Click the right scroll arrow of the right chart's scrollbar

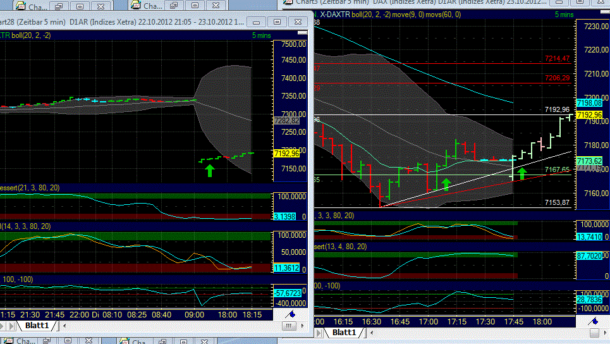pyautogui.click(x=606, y=333)
